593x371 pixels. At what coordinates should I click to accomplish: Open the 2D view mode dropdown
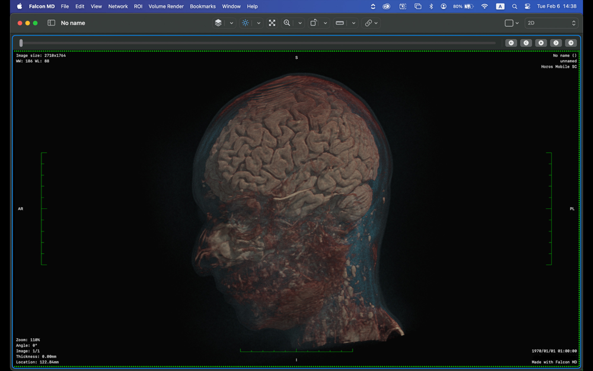click(x=551, y=23)
